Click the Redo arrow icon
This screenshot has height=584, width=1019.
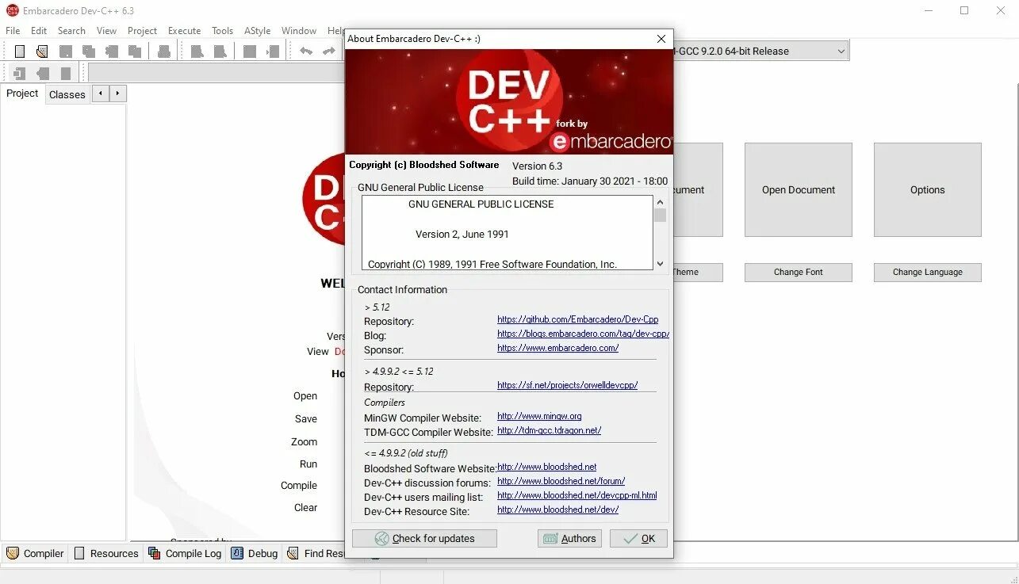(x=328, y=52)
